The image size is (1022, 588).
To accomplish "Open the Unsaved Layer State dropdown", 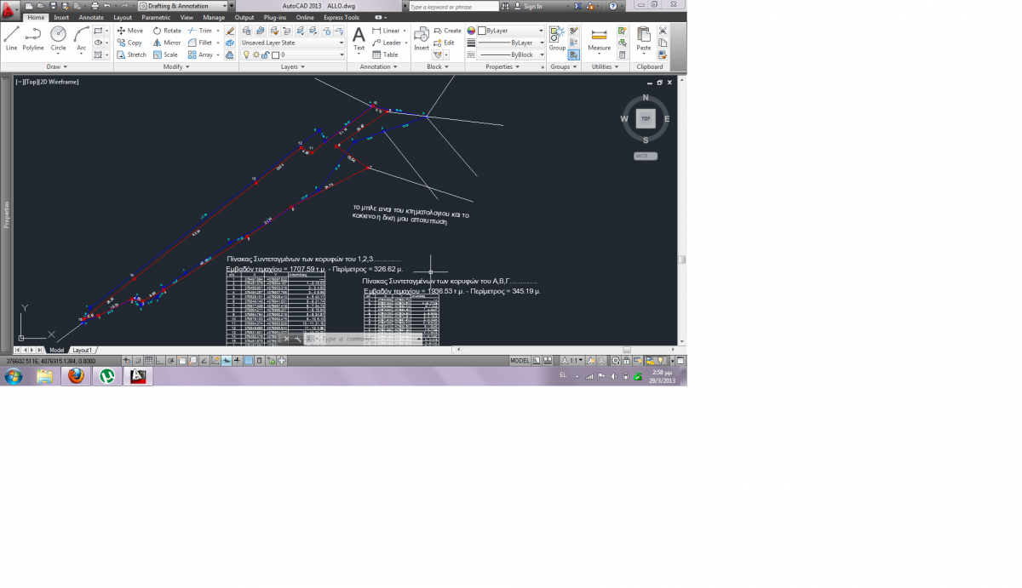I will point(292,43).
